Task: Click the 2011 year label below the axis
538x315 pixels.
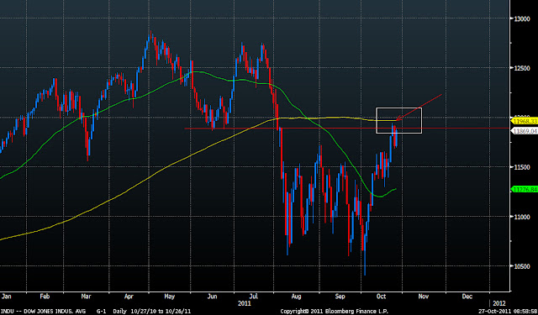Action: click(245, 303)
